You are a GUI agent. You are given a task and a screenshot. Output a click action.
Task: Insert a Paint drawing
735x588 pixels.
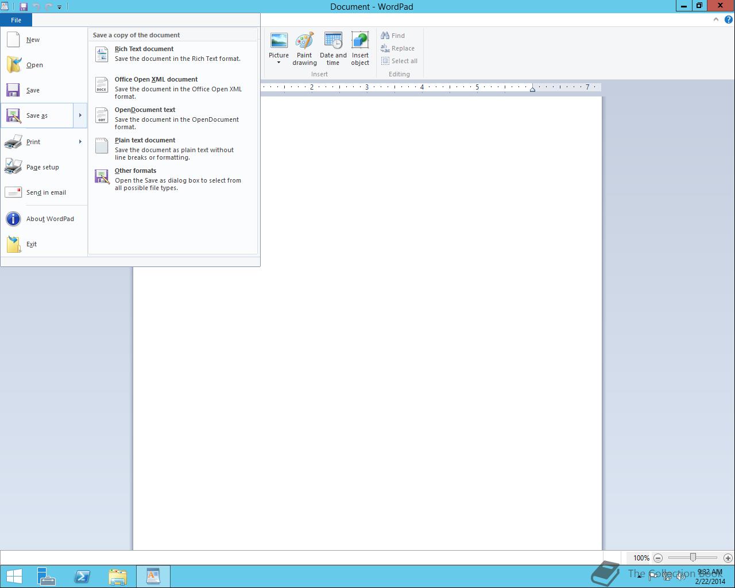tap(304, 49)
